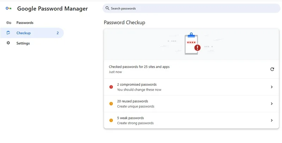This screenshot has width=282, height=143.
Task: Click the clipboard illustration in checkup banner
Action: pyautogui.click(x=192, y=43)
